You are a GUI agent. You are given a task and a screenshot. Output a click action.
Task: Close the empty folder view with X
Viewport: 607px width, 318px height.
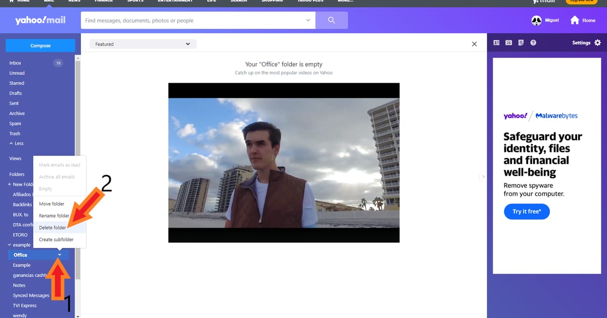pyautogui.click(x=474, y=44)
